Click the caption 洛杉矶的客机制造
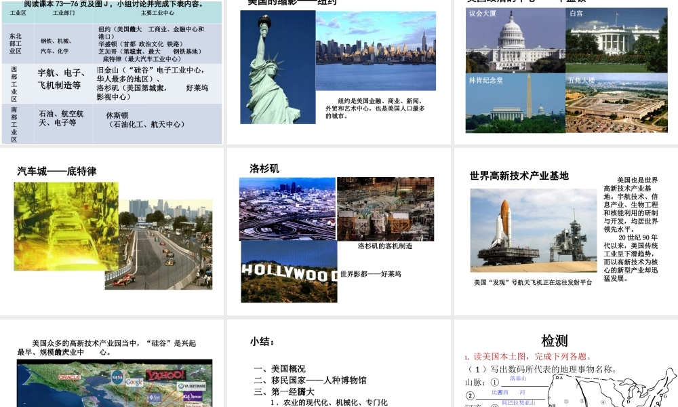 (385, 246)
